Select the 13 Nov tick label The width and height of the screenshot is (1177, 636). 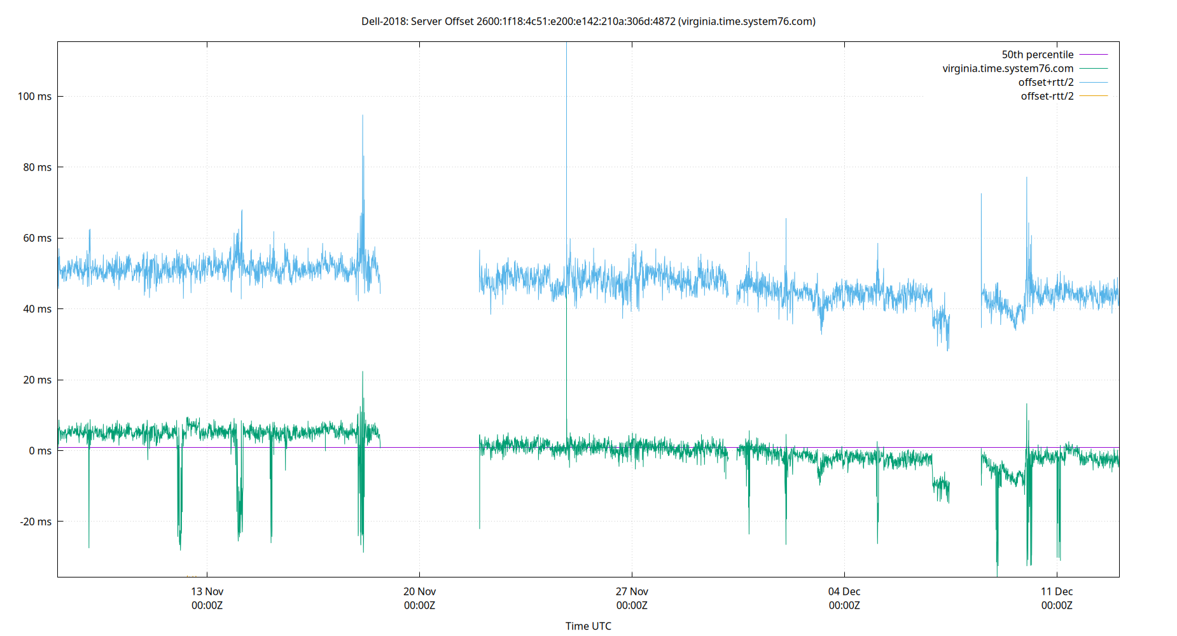(x=207, y=591)
